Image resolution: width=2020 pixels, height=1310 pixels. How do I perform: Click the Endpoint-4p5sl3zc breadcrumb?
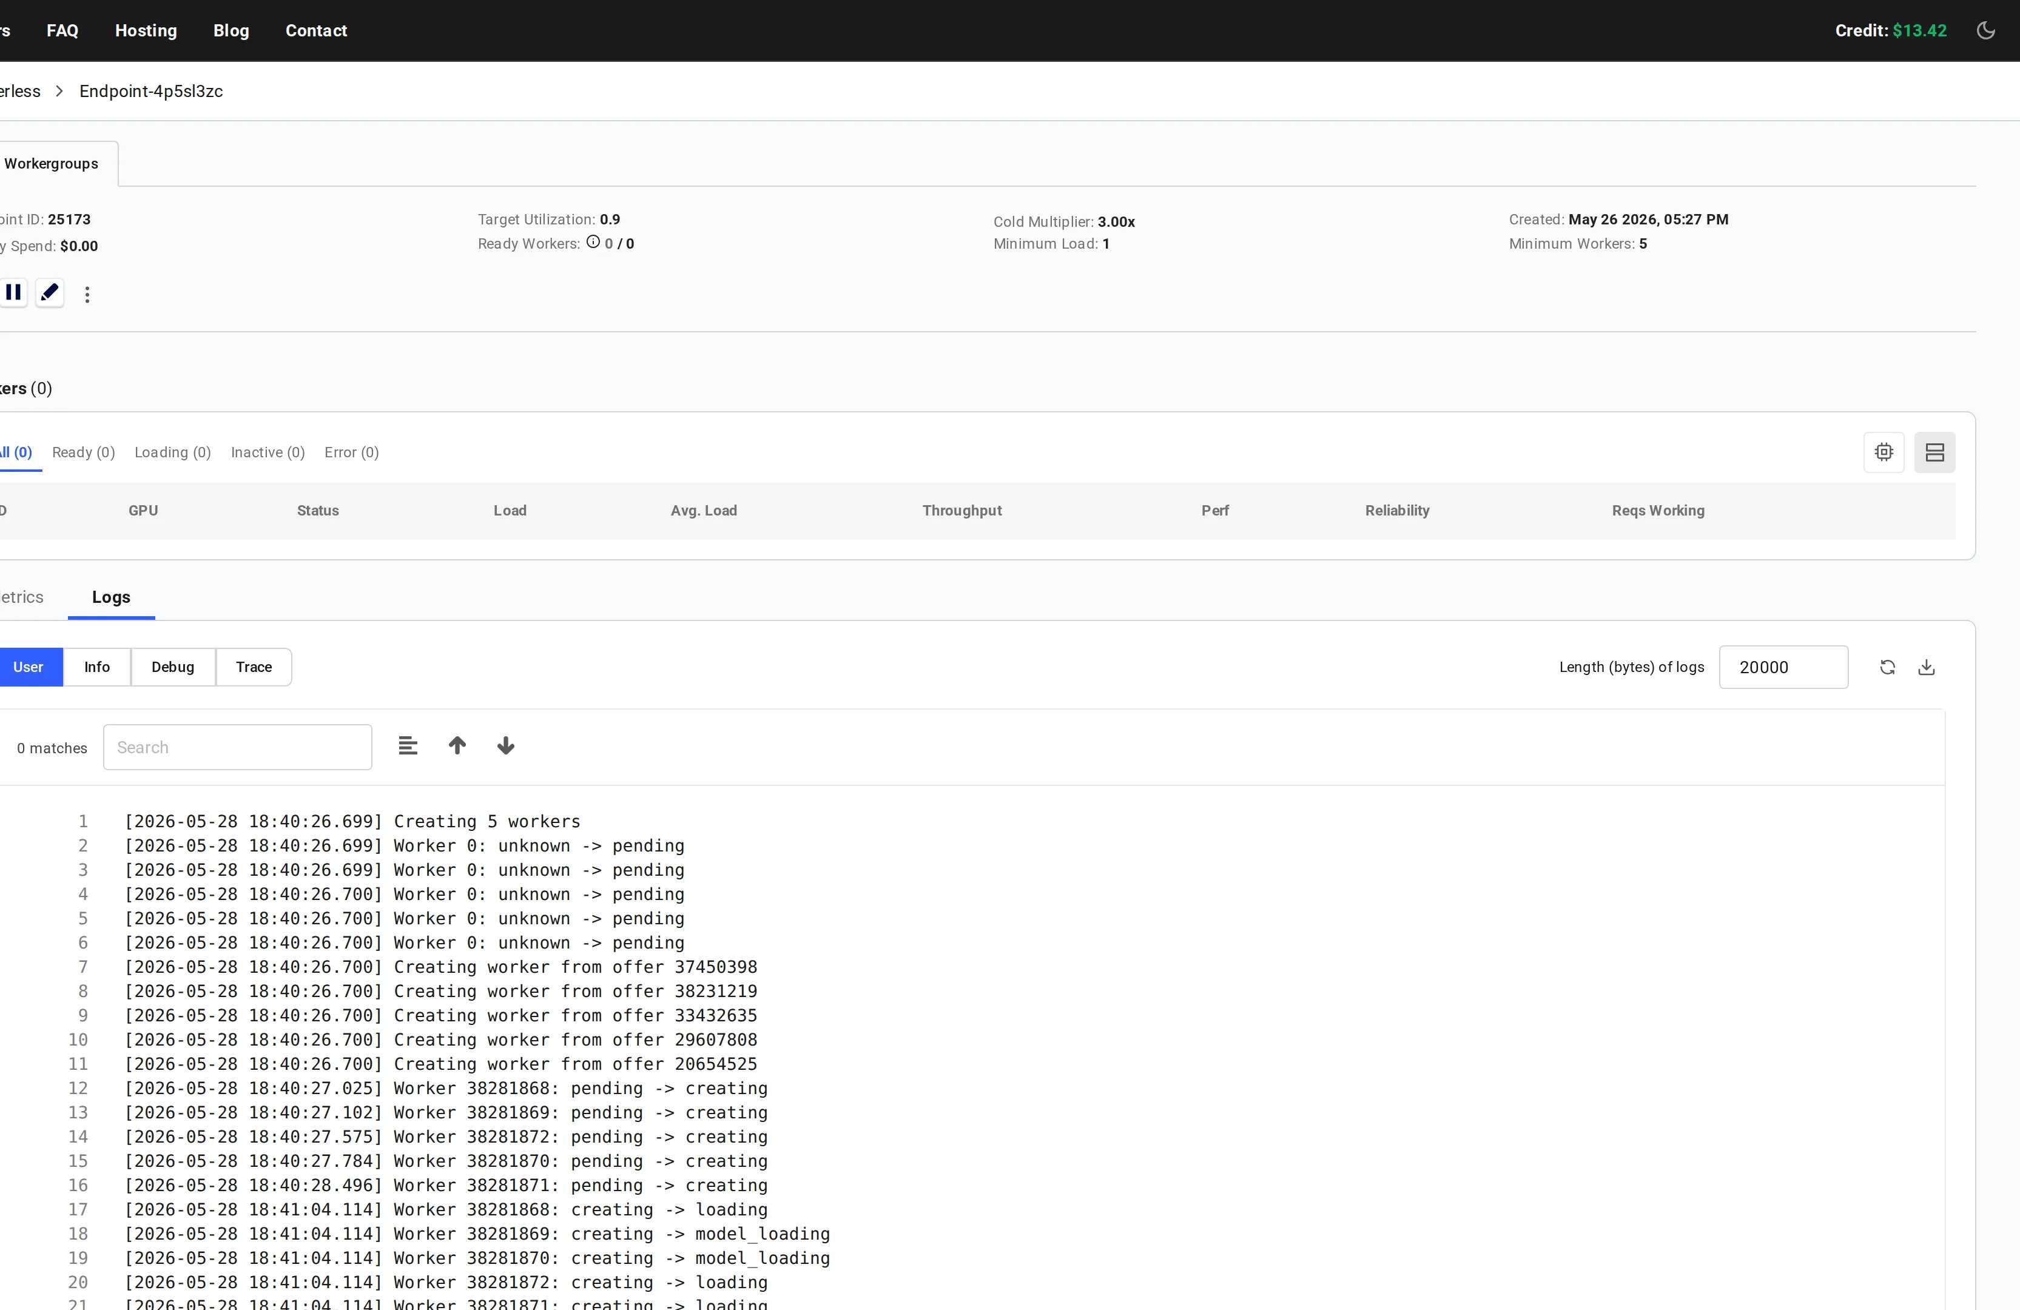[x=151, y=92]
